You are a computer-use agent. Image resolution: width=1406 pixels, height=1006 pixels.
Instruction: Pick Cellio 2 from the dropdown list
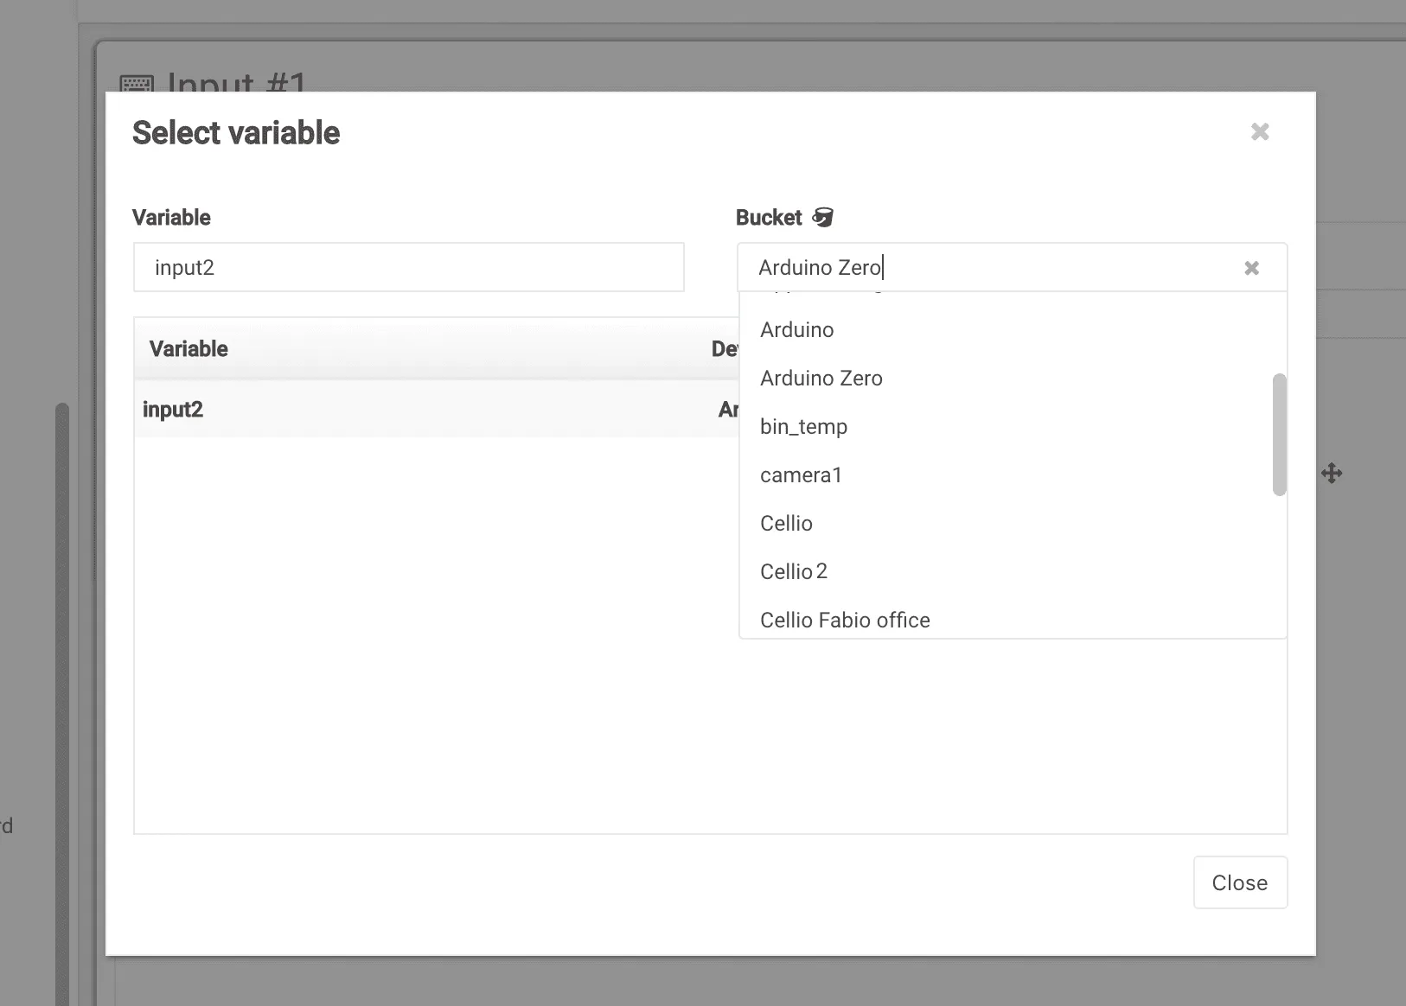coord(793,571)
